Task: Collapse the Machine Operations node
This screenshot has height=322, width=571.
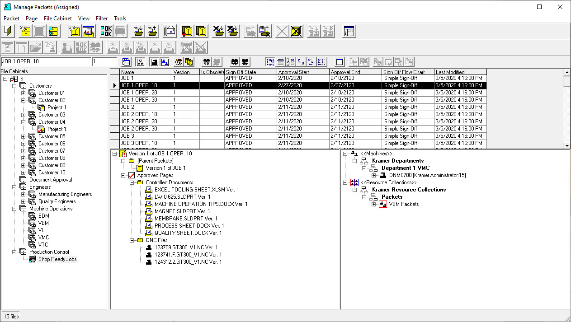Action: pos(15,209)
